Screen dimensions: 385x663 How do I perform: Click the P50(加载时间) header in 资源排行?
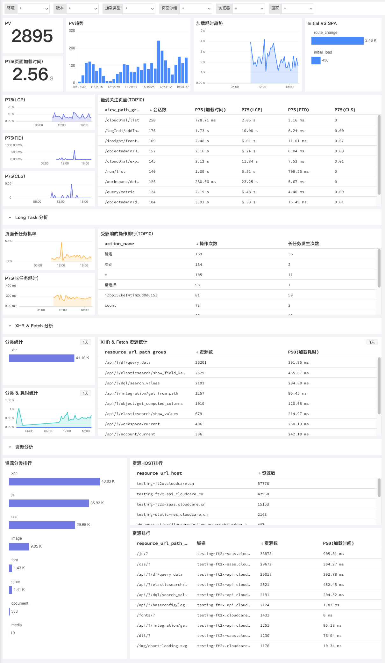click(338, 543)
